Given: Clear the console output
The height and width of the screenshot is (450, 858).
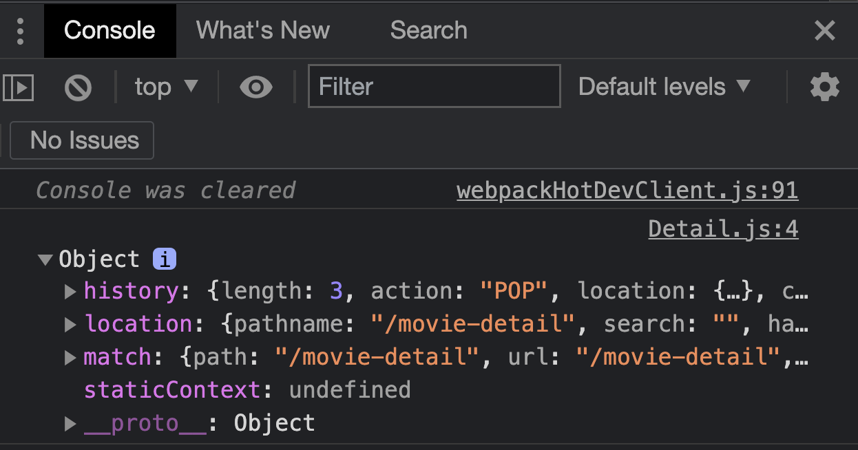Looking at the screenshot, I should [78, 87].
